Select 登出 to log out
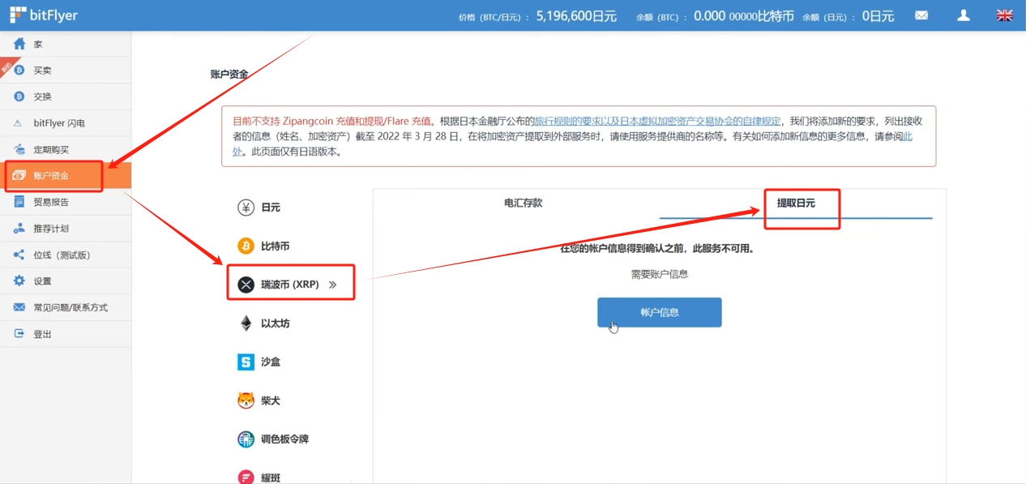1026x484 pixels. [66, 333]
